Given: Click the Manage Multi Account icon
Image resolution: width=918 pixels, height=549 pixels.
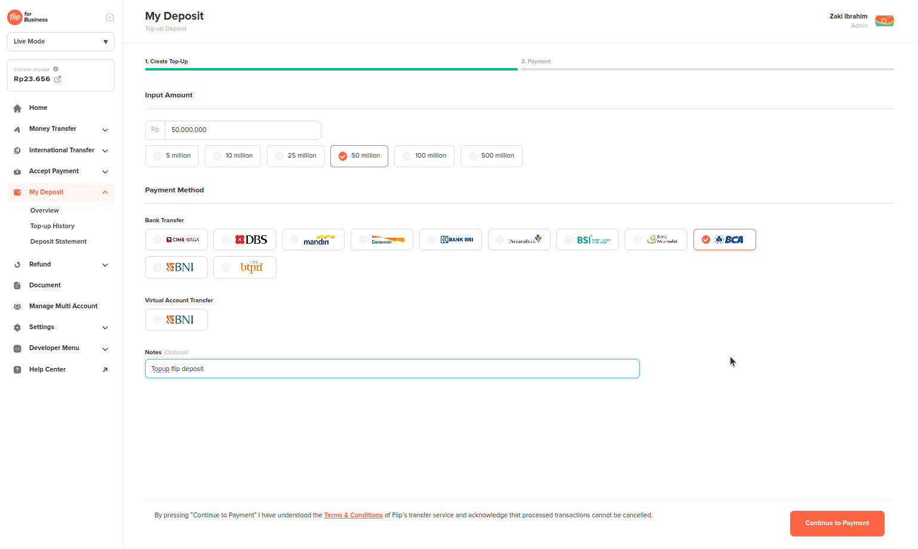Looking at the screenshot, I should click(x=17, y=306).
